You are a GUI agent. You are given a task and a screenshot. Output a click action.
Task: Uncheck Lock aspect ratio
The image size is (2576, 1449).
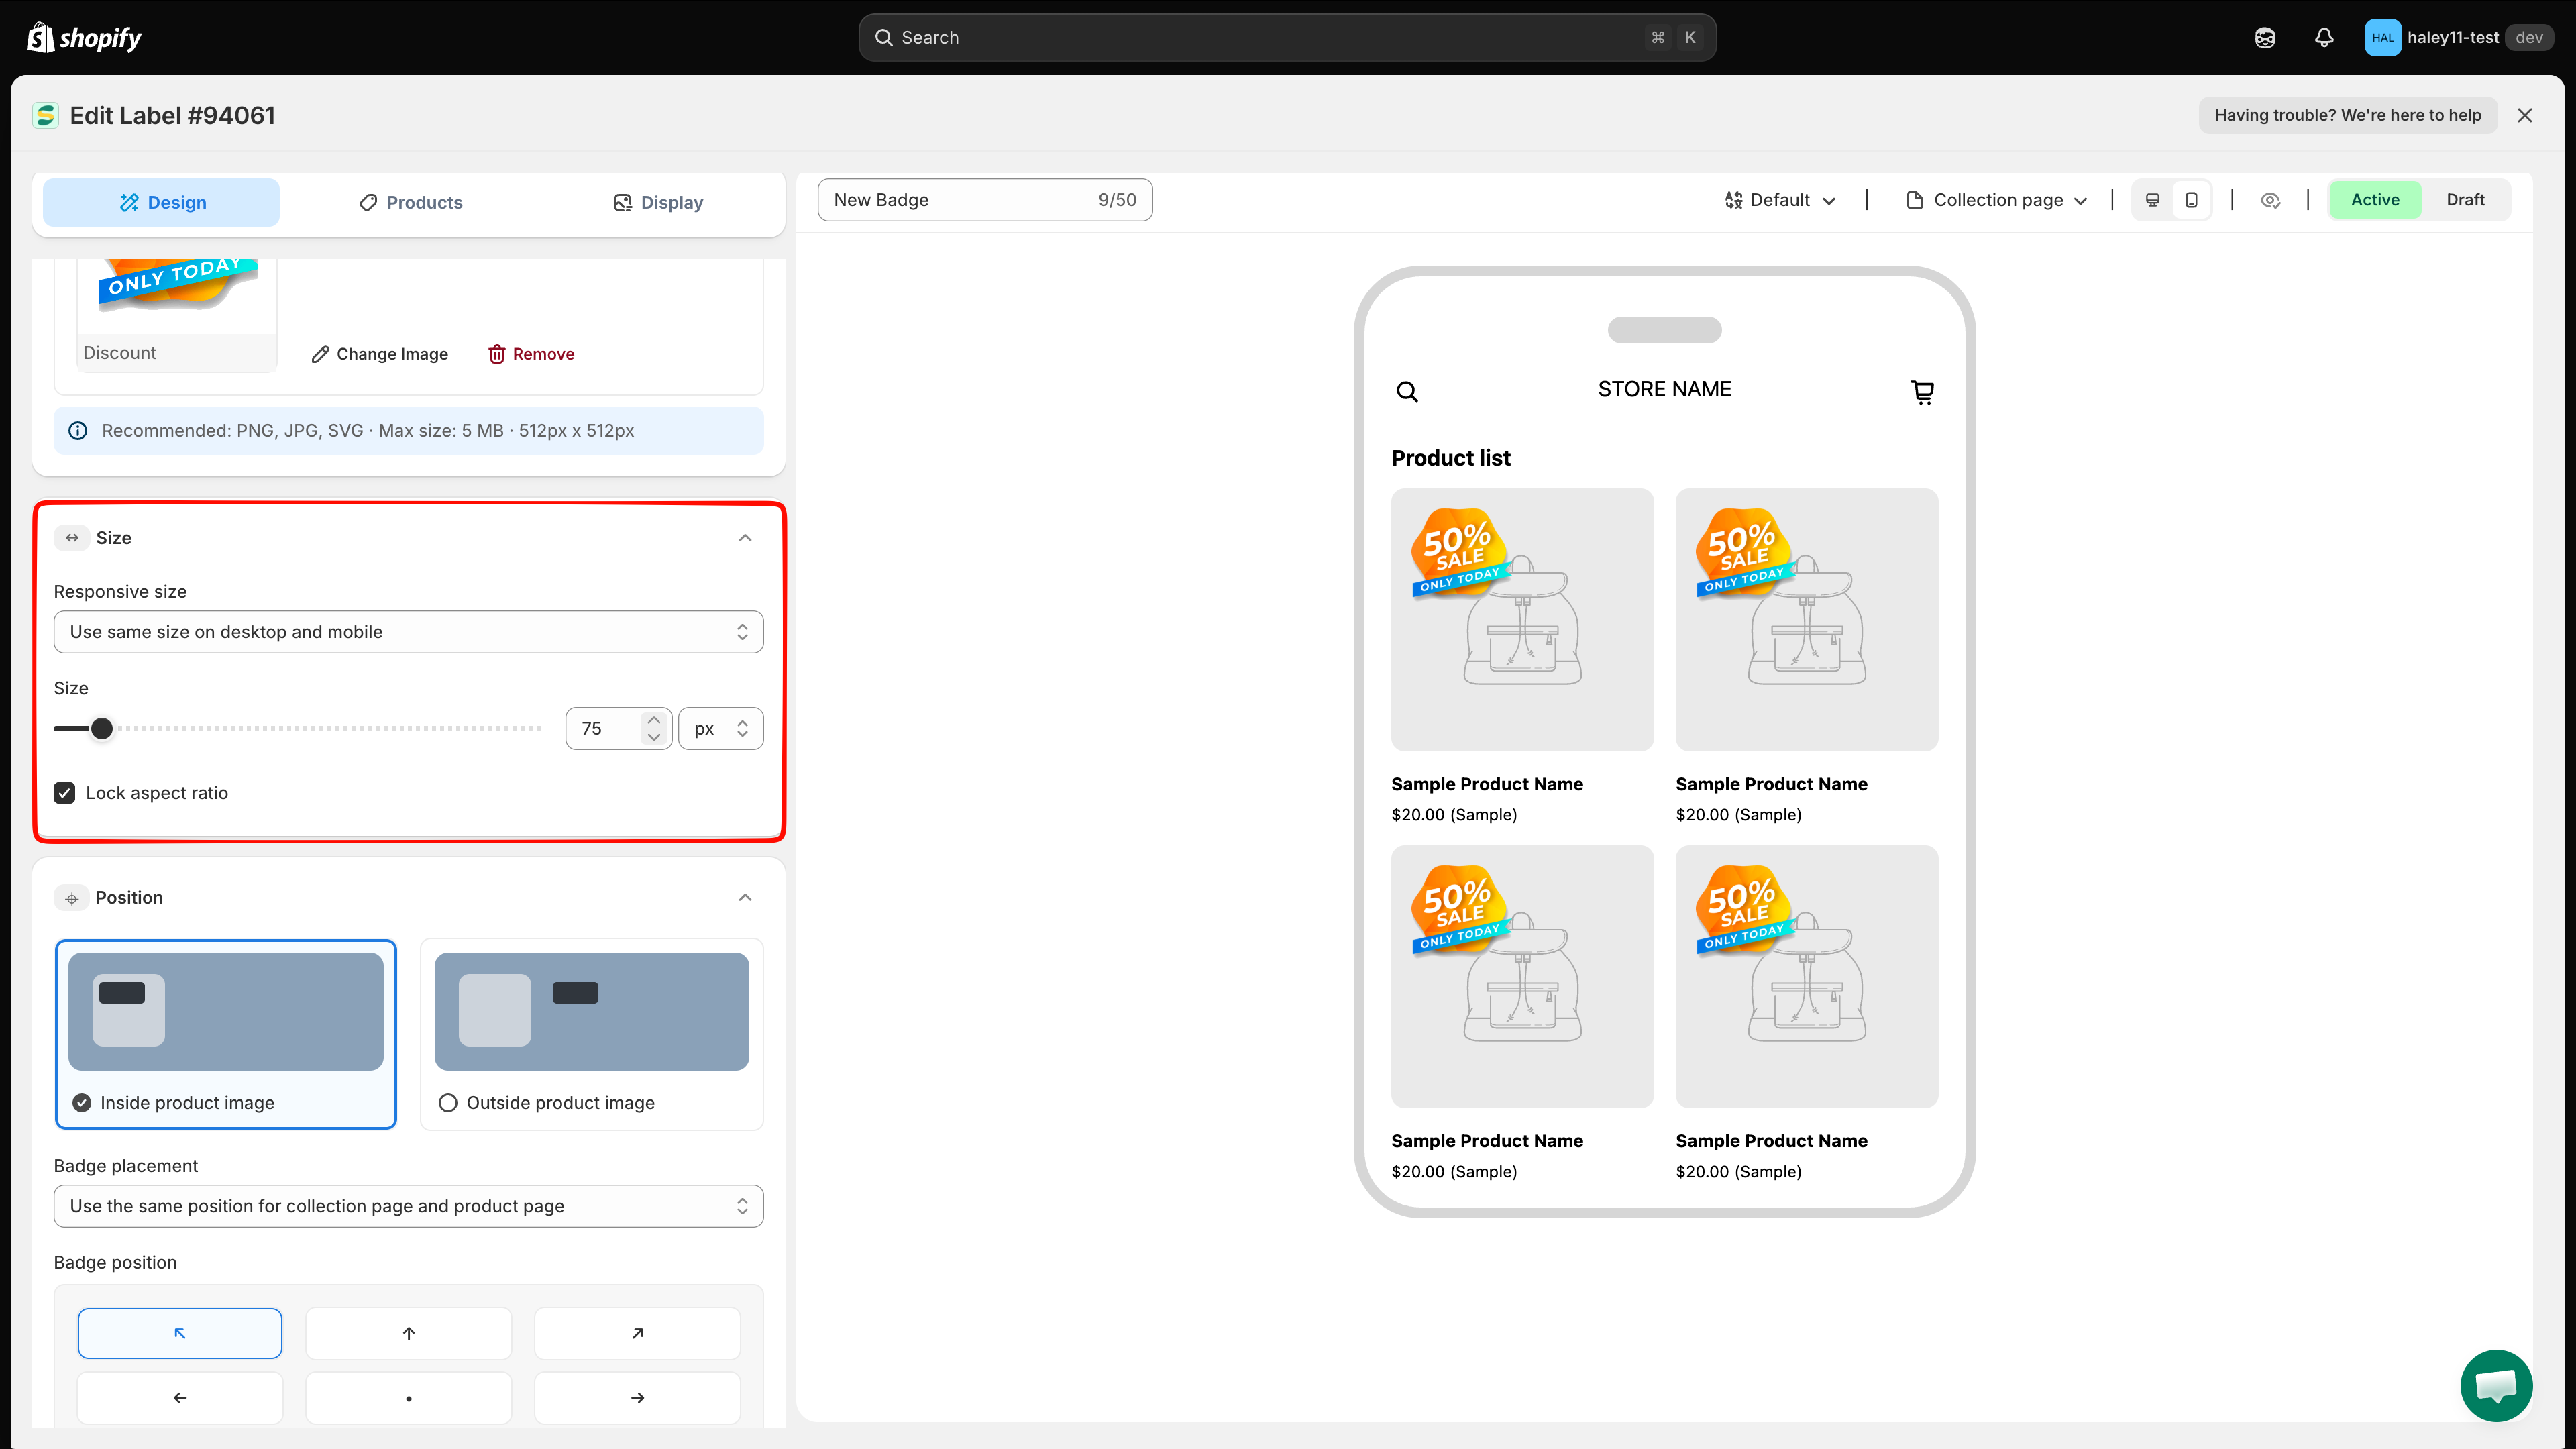pos(65,793)
